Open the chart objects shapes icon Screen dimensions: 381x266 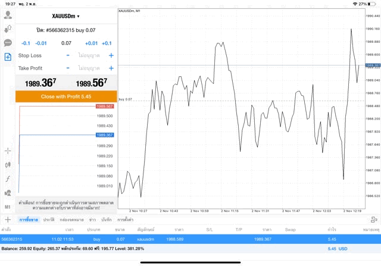tap(8, 193)
